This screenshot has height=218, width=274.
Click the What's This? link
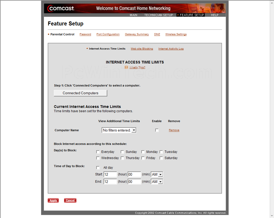point(137,67)
